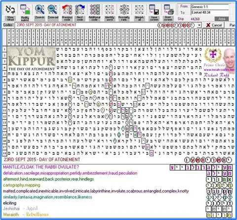The height and width of the screenshot is (220, 237).
Task: Click the Area button
Action: [x=222, y=19]
